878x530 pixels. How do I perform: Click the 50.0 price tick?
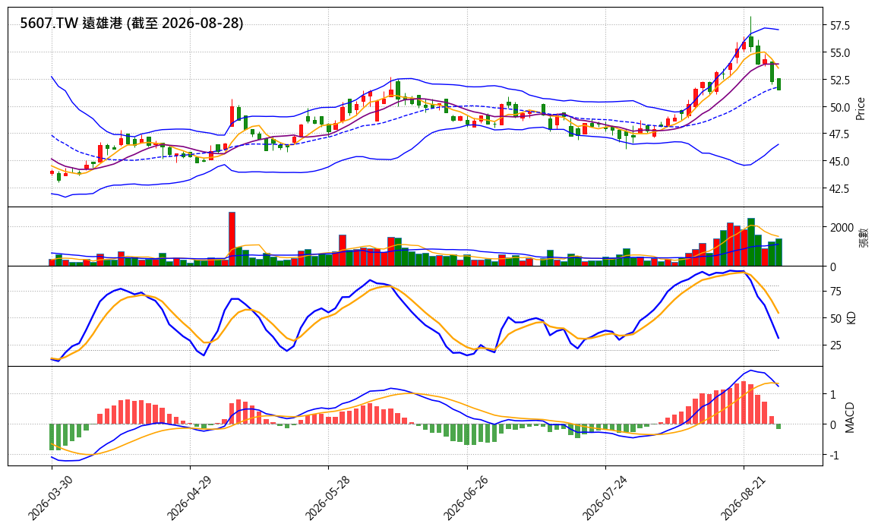(841, 108)
